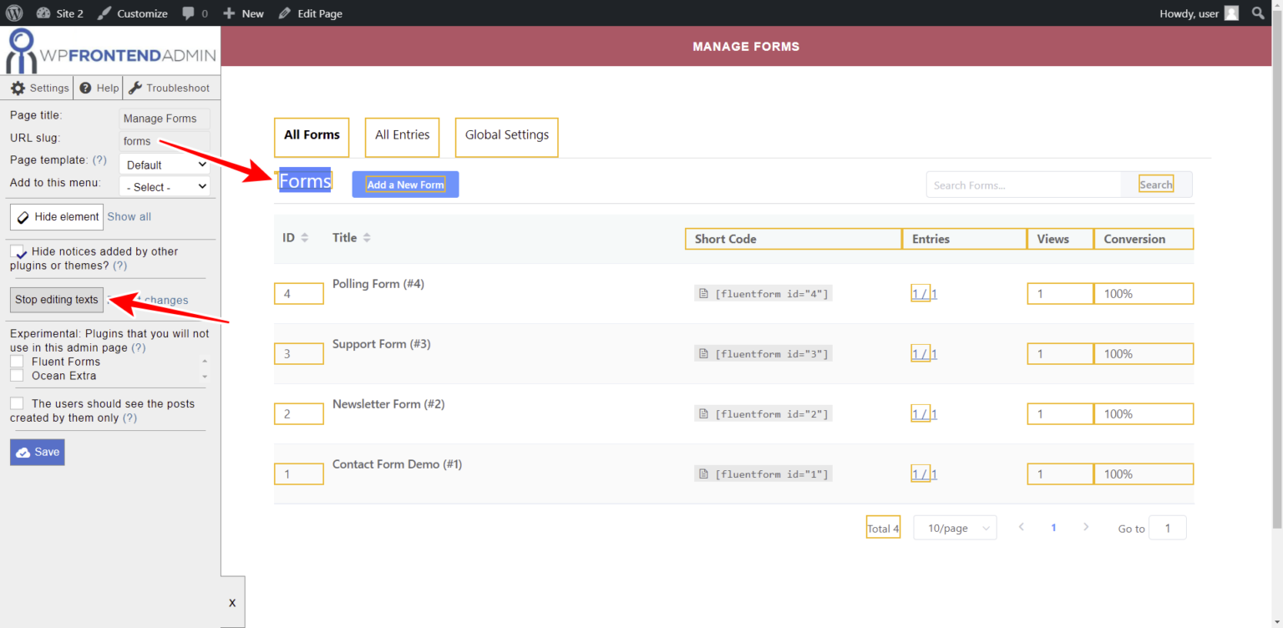The height and width of the screenshot is (628, 1283).
Task: Open Help via the question mark icon
Action: pyautogui.click(x=87, y=87)
